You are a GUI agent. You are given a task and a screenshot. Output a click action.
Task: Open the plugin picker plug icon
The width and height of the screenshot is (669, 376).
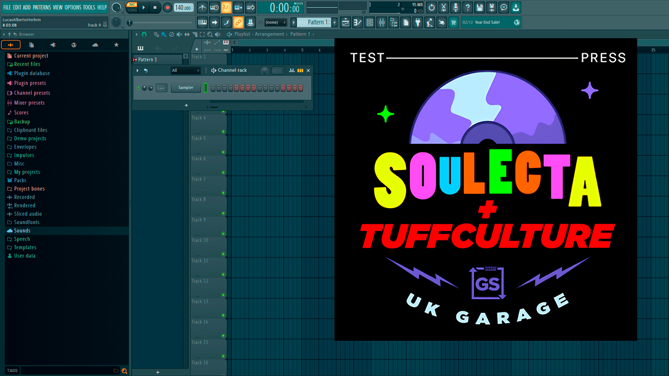[418, 22]
